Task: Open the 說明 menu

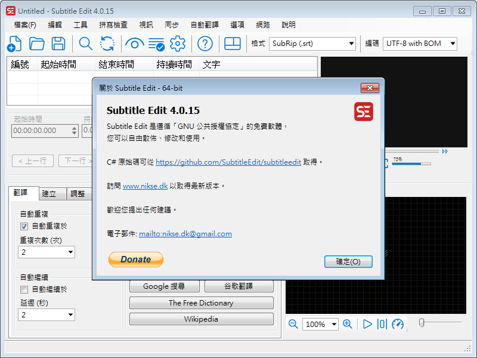Action: coord(289,25)
